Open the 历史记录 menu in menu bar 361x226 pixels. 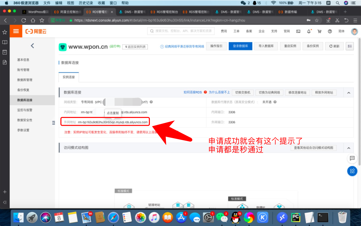86,3
